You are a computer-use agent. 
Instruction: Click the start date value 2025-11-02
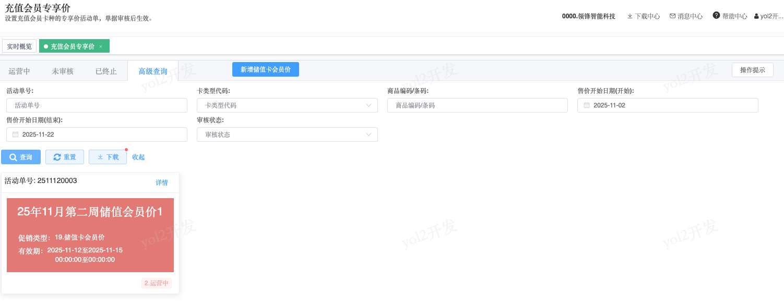609,105
